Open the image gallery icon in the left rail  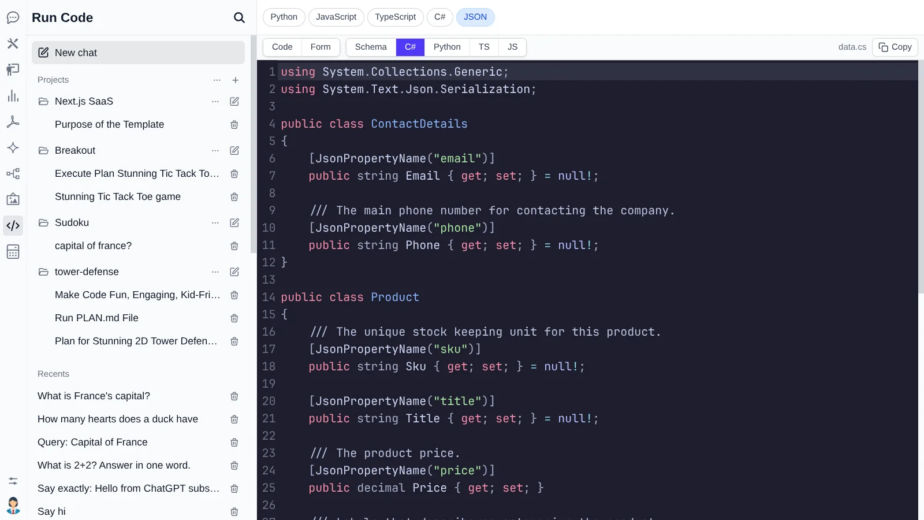pyautogui.click(x=13, y=199)
